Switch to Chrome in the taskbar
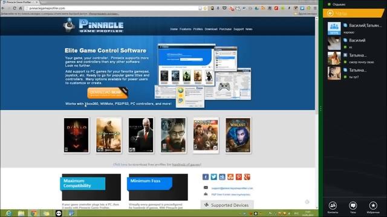Screen dimensions: 387x217 point(34,213)
